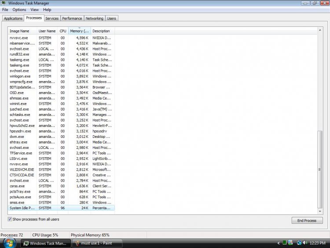
Task: Click the vertical scrollbar up arrow
Action: pyautogui.click(x=320, y=30)
